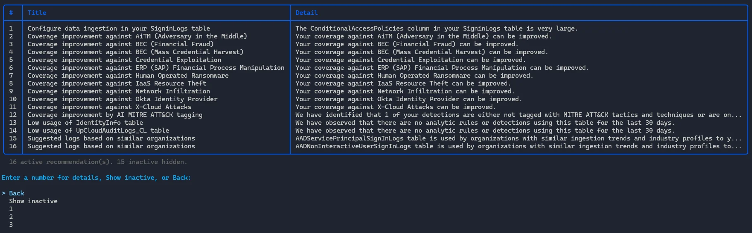Select Low usage of IdentityInfo table row
This screenshot has width=752, height=233.
pos(85,123)
